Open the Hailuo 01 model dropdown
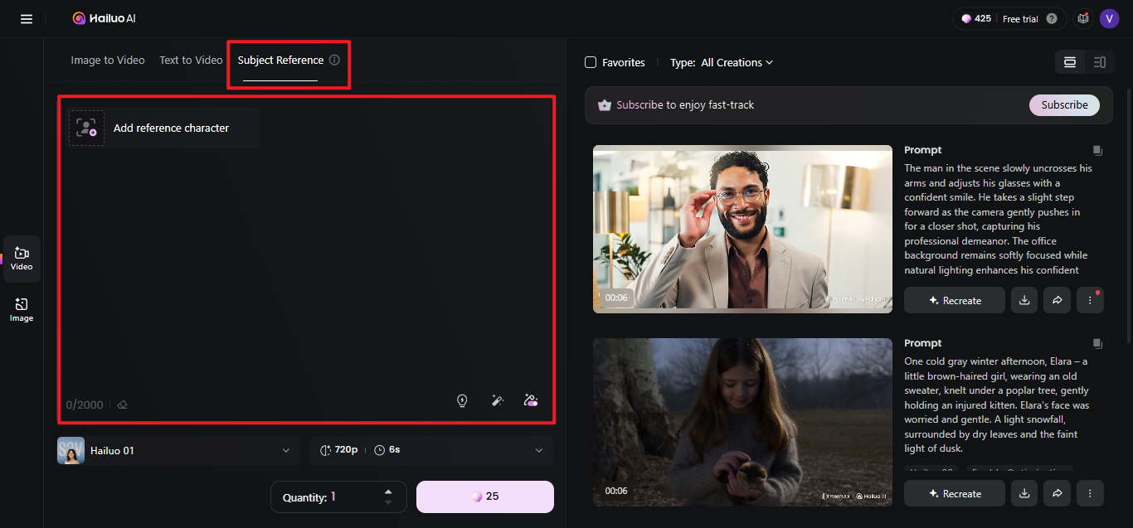1133x528 pixels. pyautogui.click(x=178, y=450)
